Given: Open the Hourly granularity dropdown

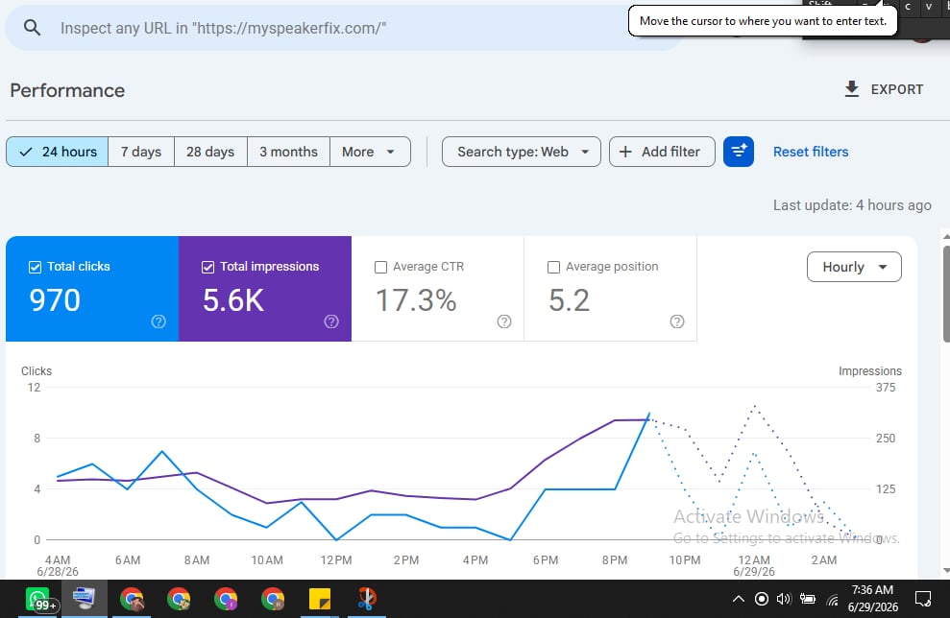Looking at the screenshot, I should 854,267.
